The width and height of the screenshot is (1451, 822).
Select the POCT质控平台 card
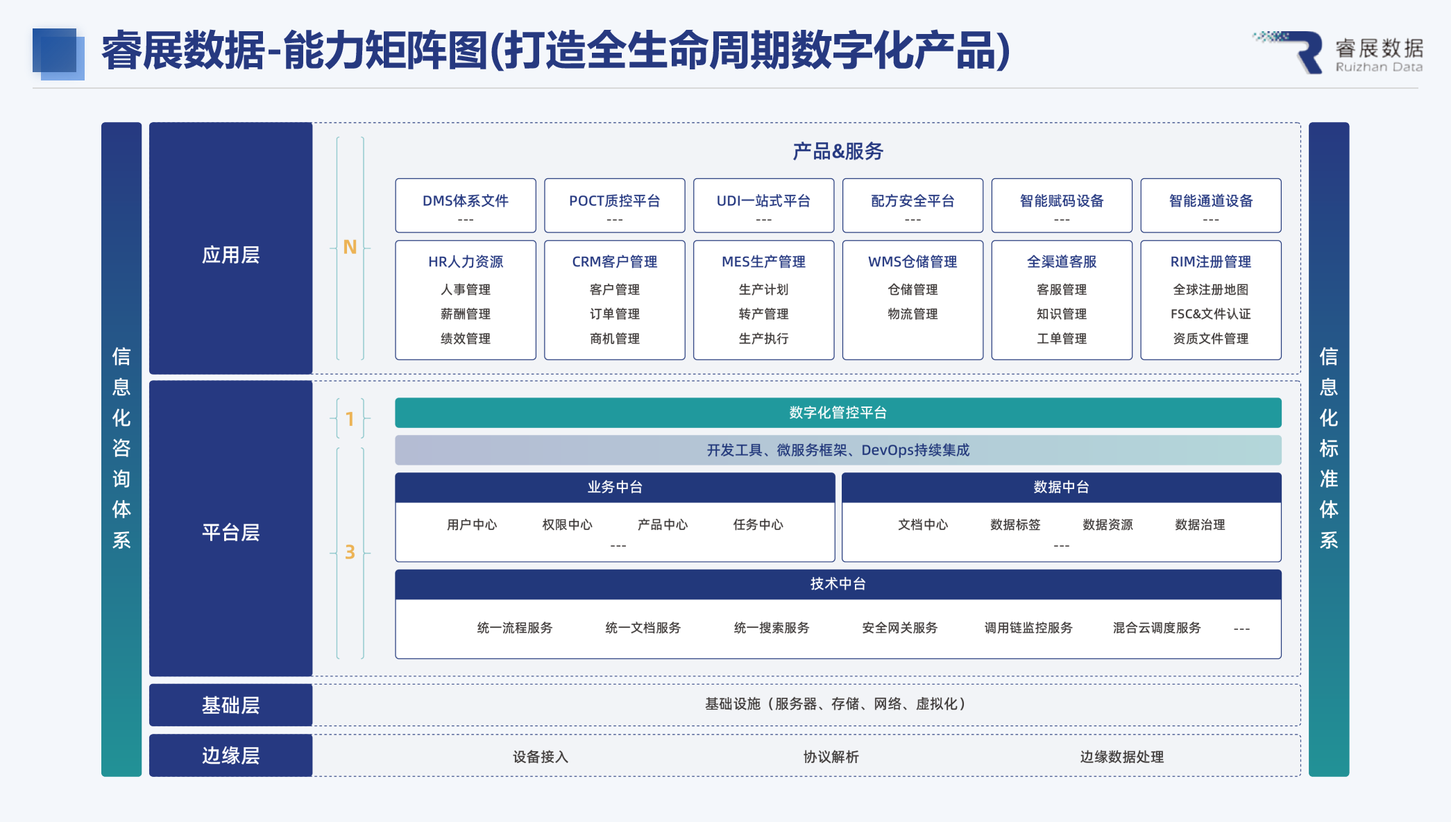[615, 205]
